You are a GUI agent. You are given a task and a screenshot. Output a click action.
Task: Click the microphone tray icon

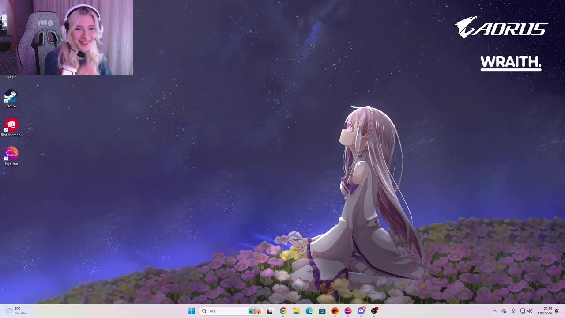(513, 311)
